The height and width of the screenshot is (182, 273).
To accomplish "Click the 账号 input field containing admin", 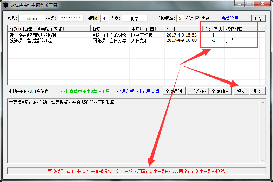I will coord(31,18).
